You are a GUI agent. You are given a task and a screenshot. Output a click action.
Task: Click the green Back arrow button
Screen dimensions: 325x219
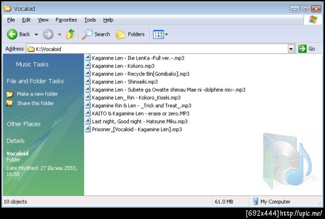12,34
